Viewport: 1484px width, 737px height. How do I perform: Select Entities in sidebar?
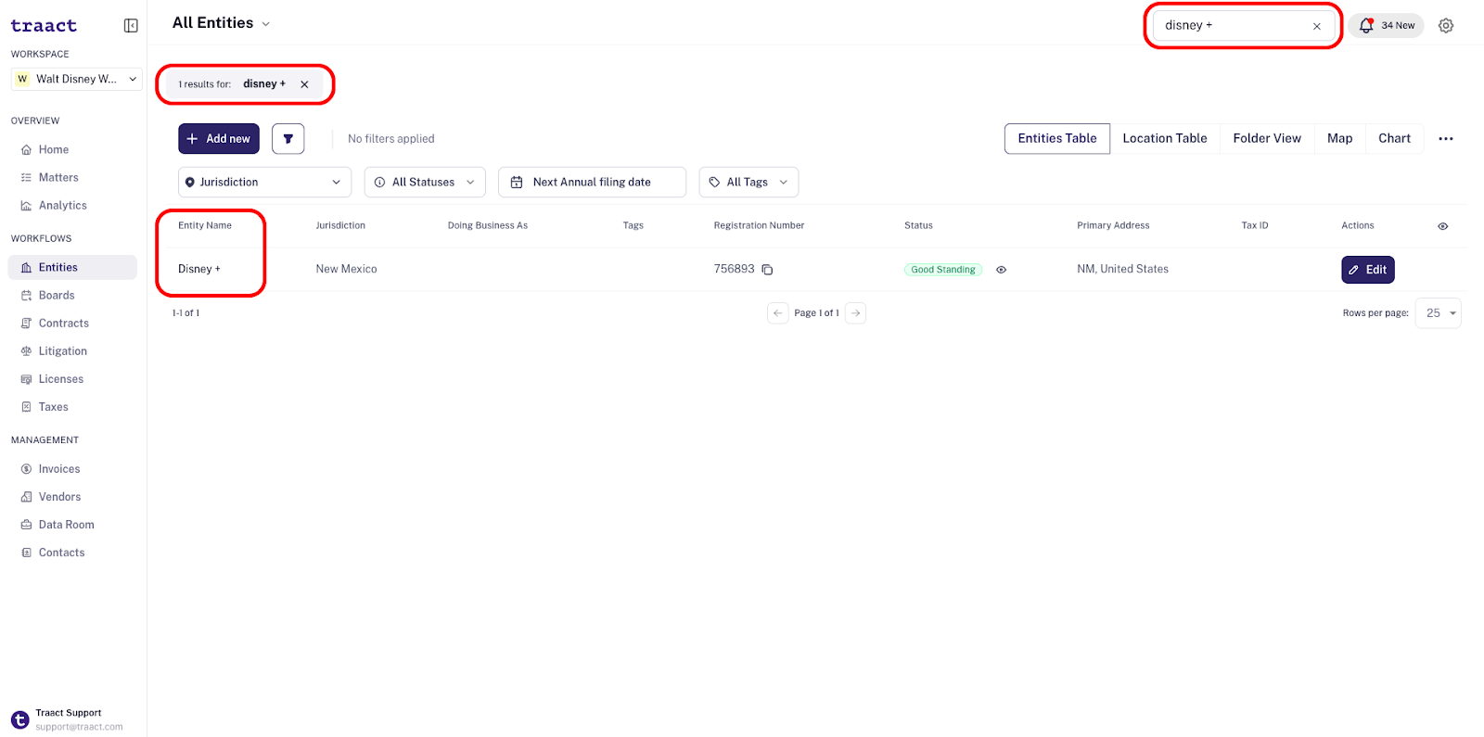coord(72,268)
